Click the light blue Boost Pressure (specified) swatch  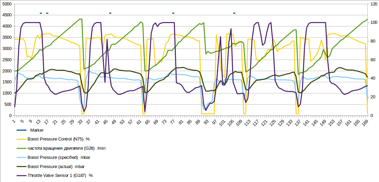point(21,158)
